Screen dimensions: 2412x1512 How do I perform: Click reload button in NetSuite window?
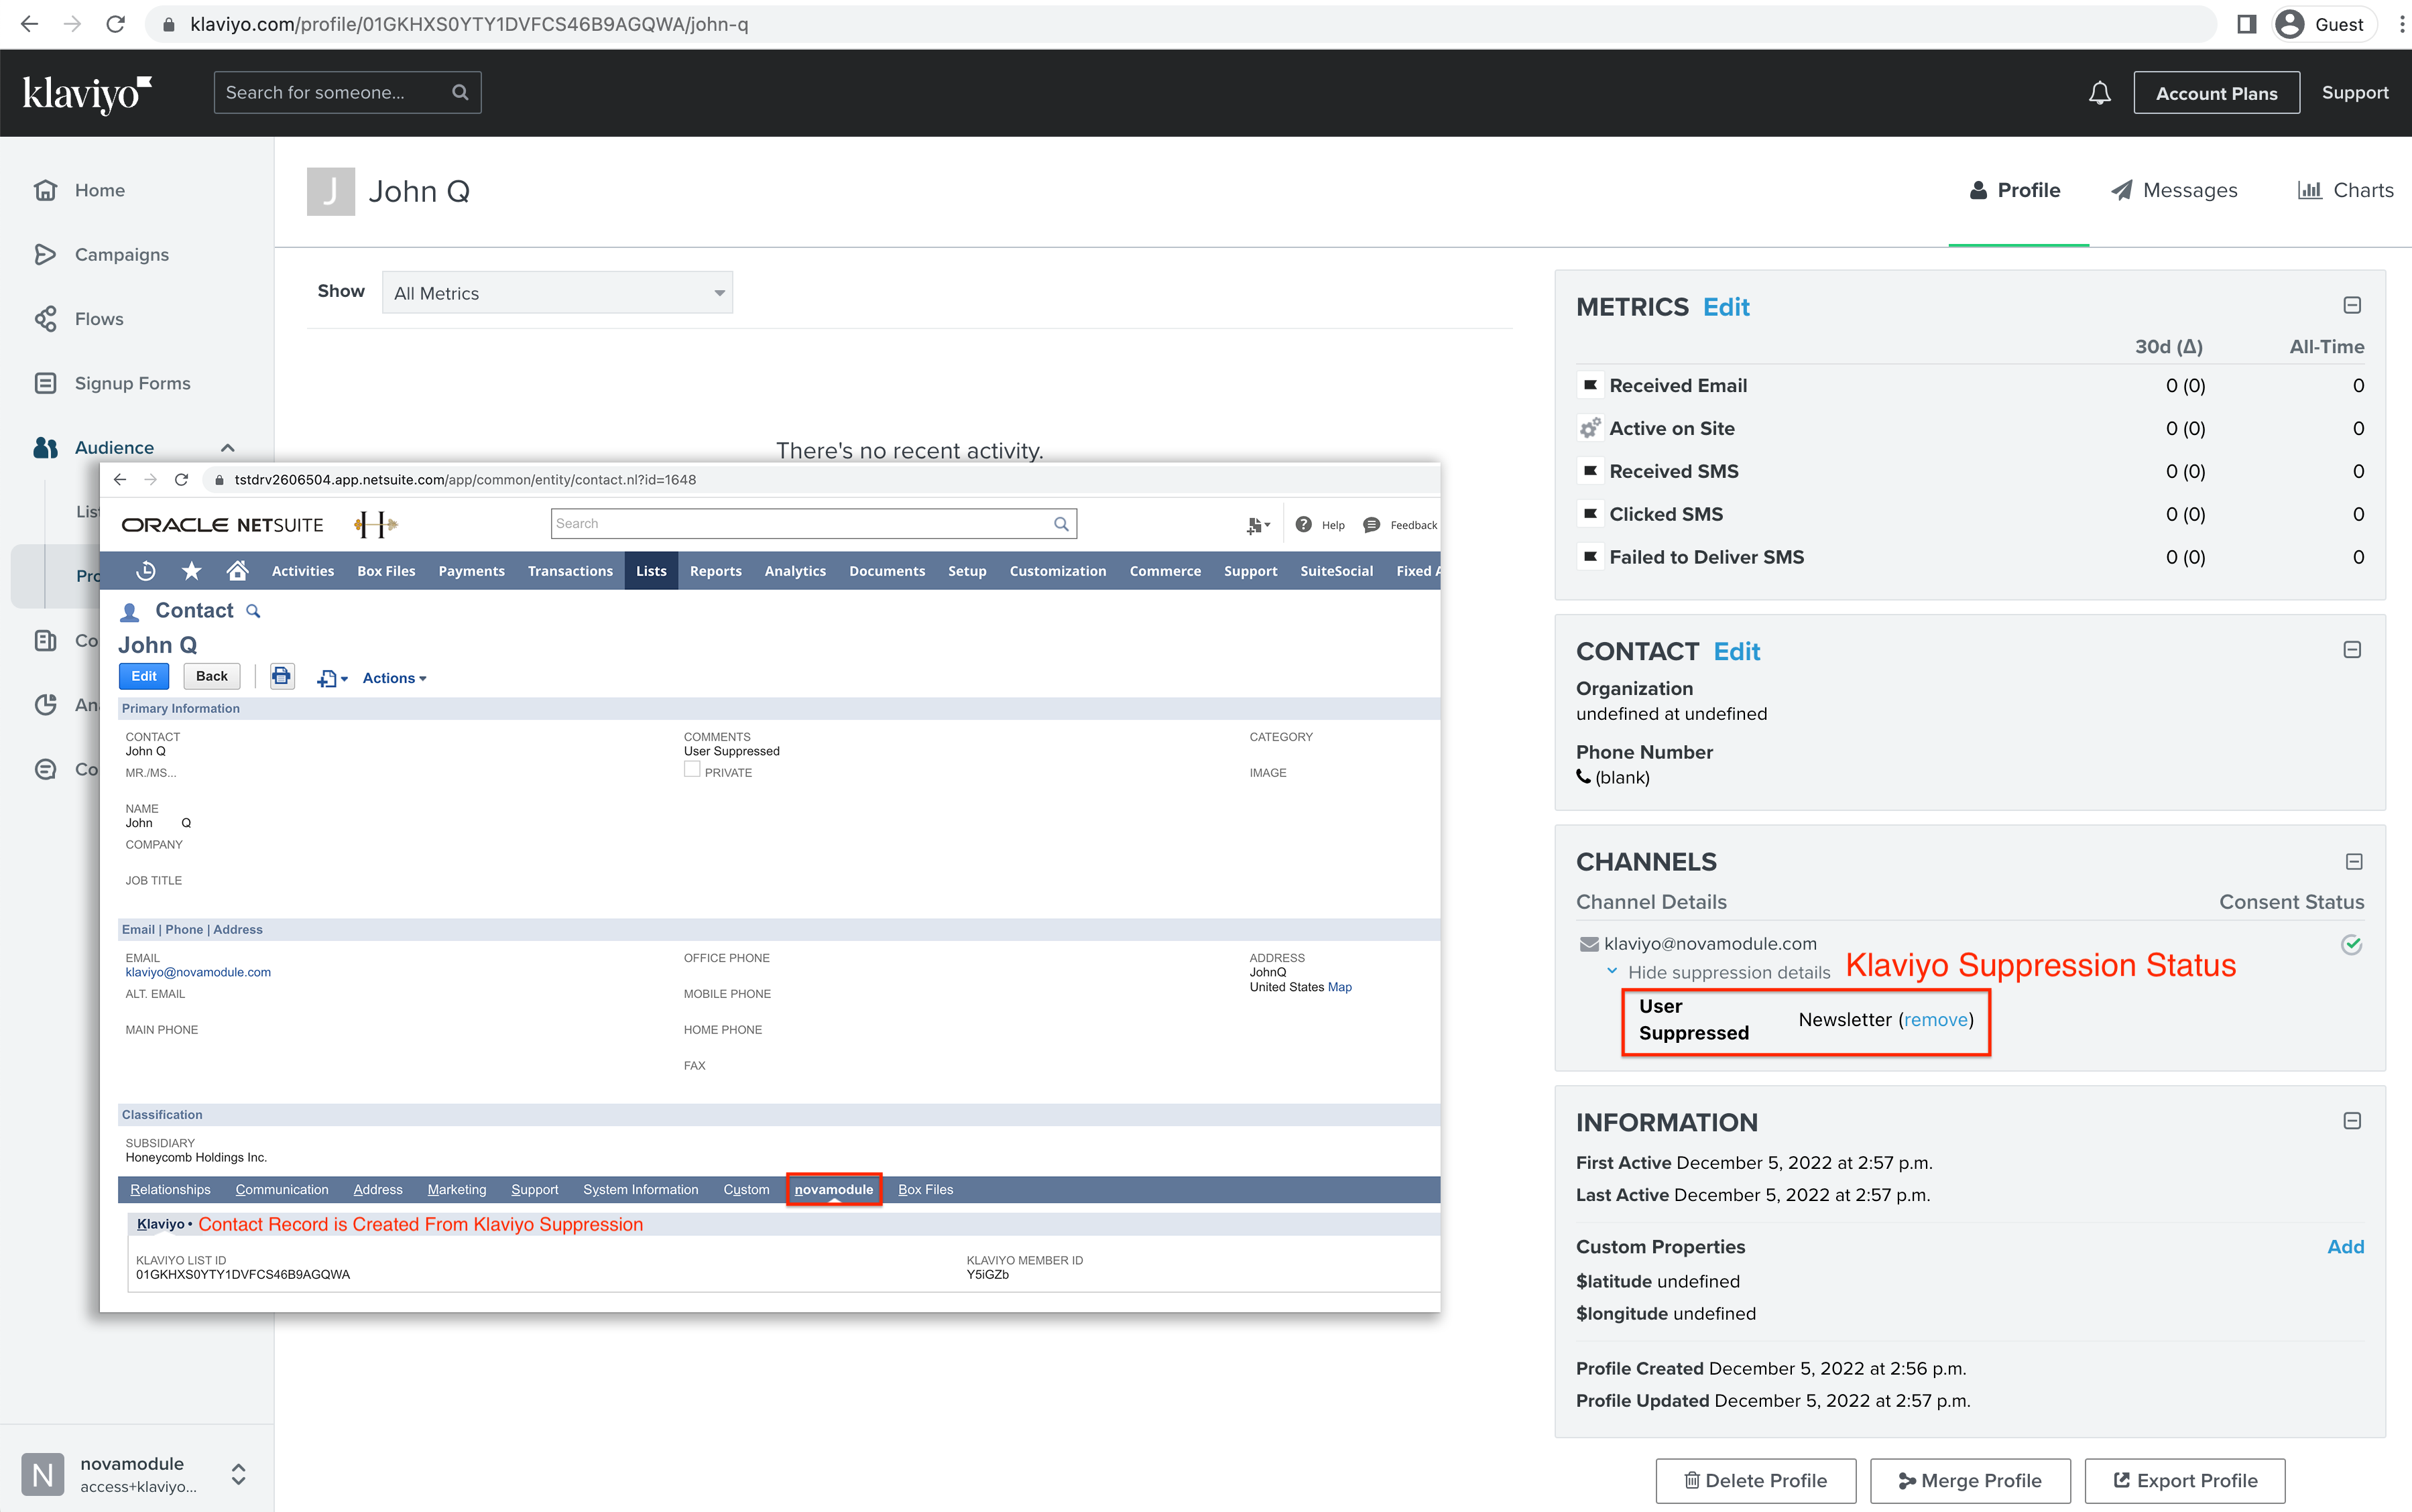[x=181, y=480]
